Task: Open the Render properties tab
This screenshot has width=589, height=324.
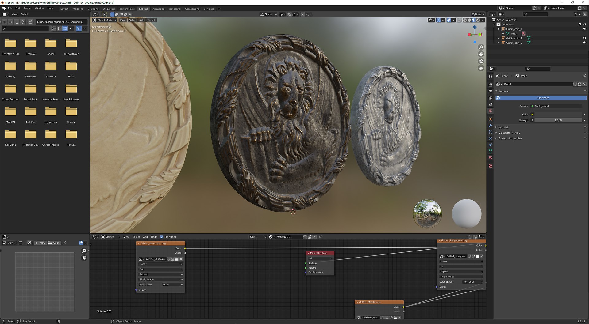Action: coord(490,85)
